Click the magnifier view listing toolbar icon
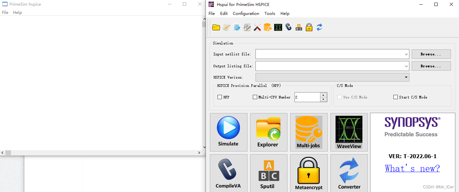459x192 pixels. pyautogui.click(x=247, y=27)
